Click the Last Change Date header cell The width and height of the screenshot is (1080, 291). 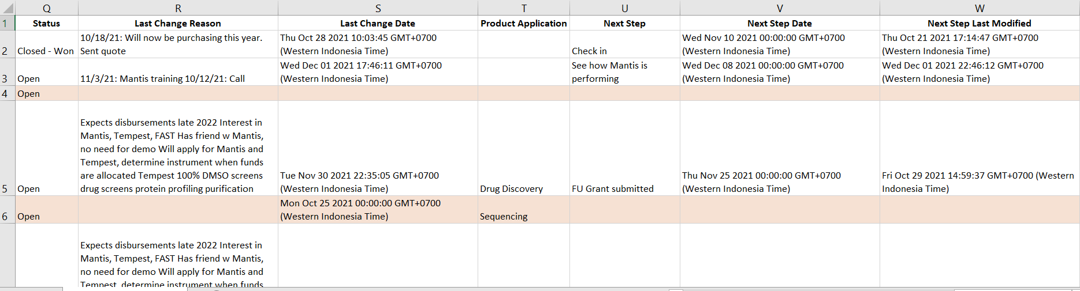click(378, 23)
